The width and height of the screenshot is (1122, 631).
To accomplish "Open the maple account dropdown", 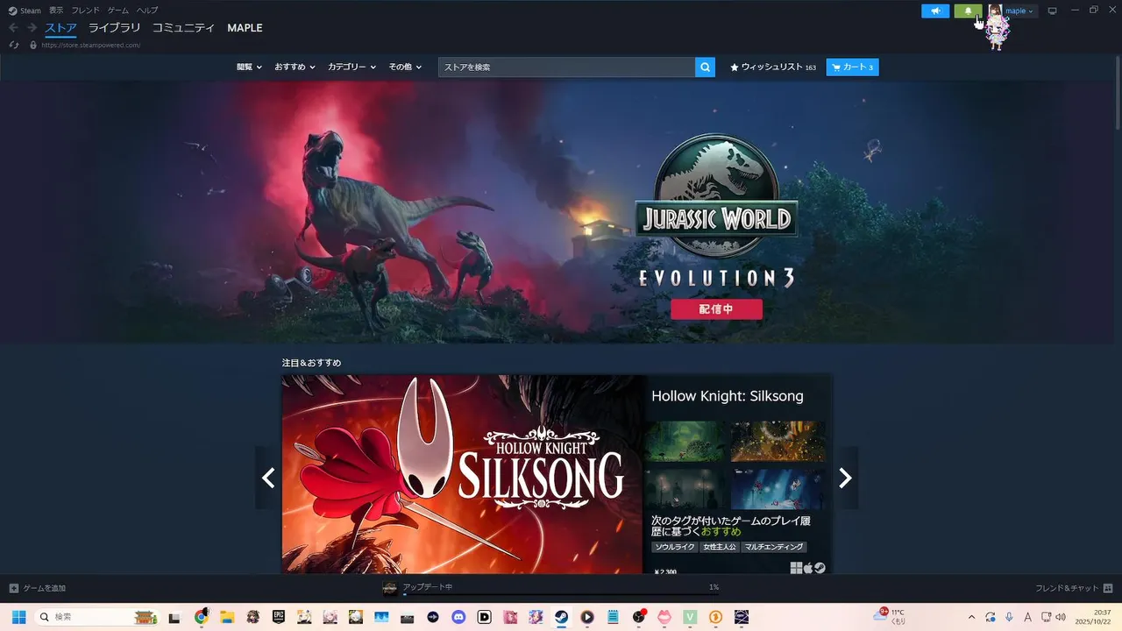I will point(1019,11).
